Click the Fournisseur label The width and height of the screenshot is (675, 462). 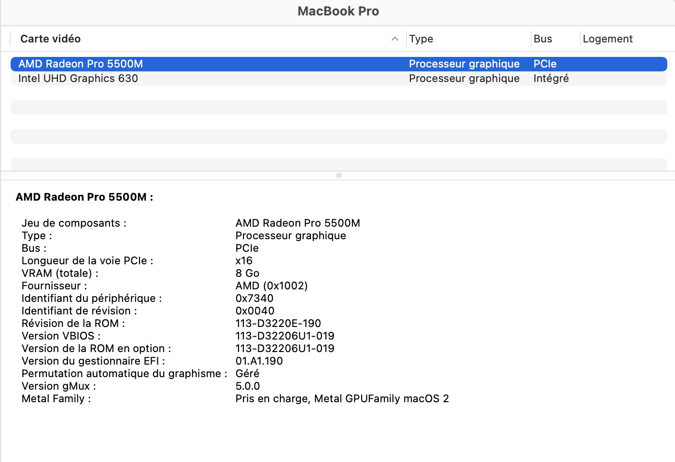coord(55,285)
